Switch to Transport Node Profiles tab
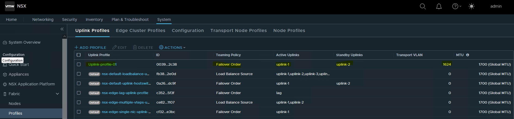The width and height of the screenshot is (514, 119). (x=239, y=30)
